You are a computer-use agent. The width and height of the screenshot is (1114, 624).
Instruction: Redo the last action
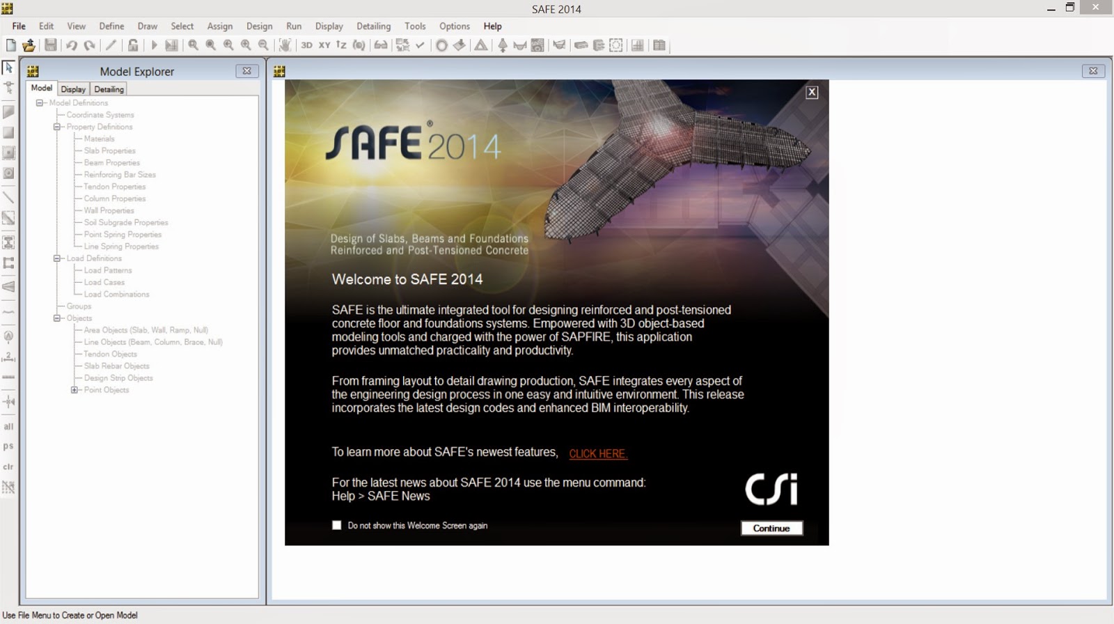point(89,45)
